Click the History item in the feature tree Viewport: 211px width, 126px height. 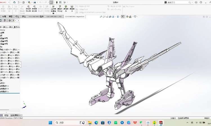click(x=3, y=30)
